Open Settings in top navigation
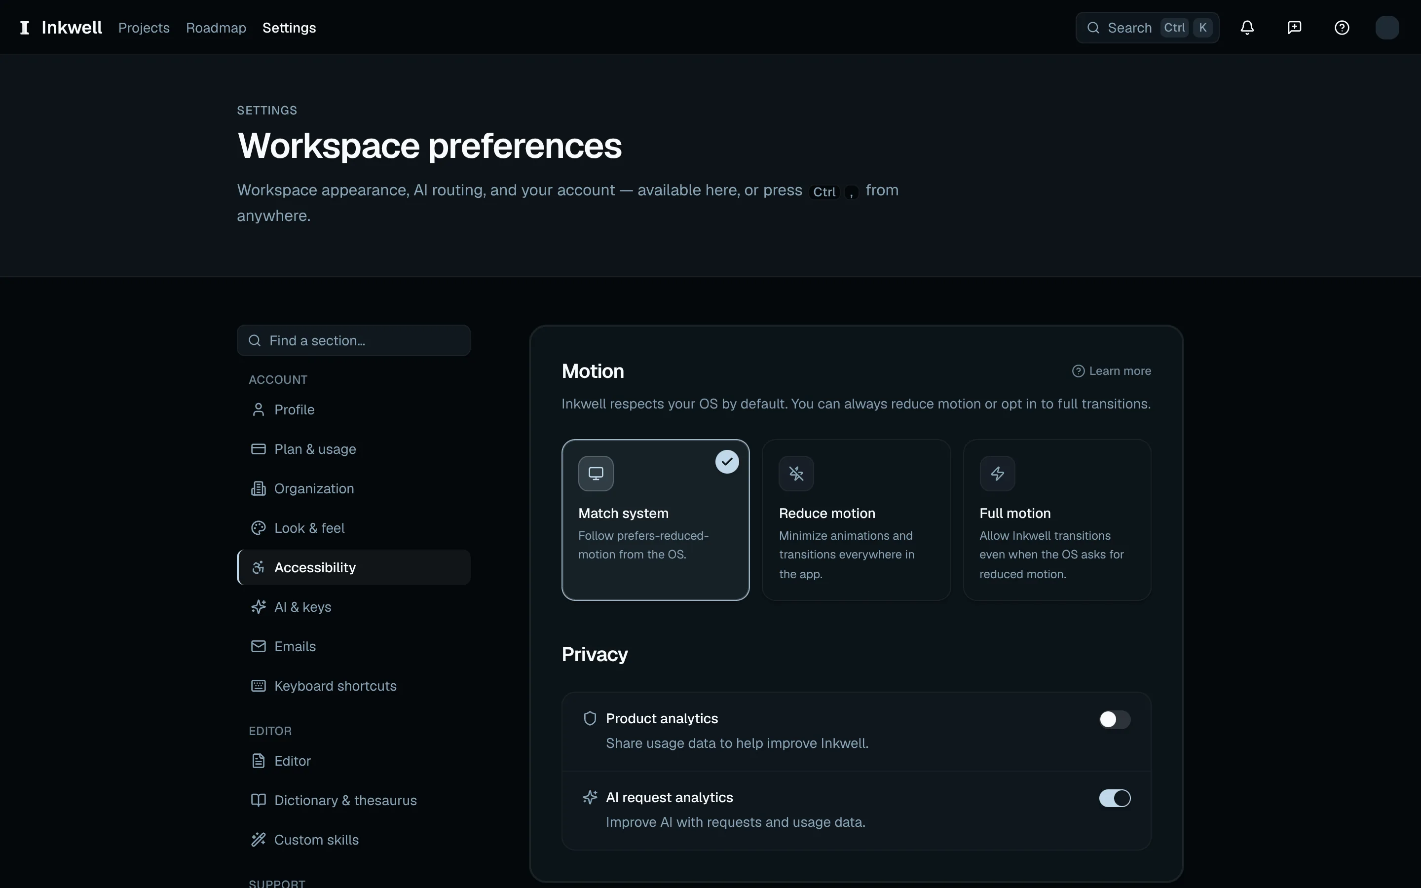The width and height of the screenshot is (1421, 888). click(x=289, y=28)
